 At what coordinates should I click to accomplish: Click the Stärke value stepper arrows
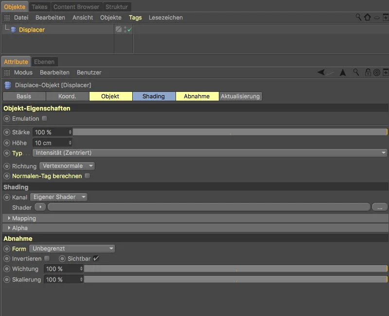click(70, 132)
